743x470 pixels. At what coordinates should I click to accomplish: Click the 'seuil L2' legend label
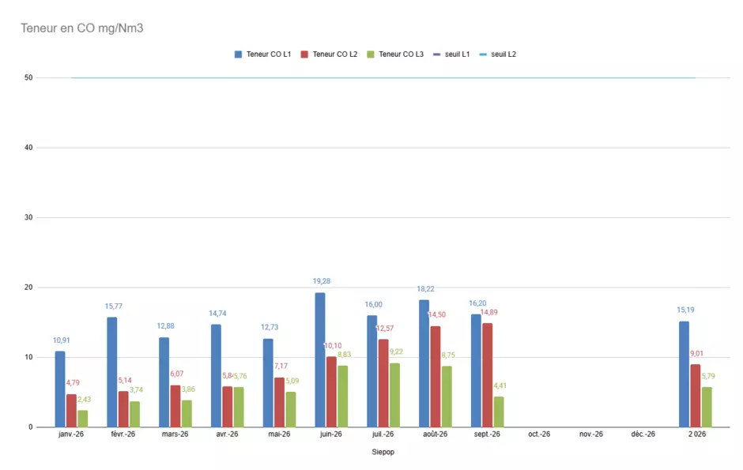tap(504, 55)
